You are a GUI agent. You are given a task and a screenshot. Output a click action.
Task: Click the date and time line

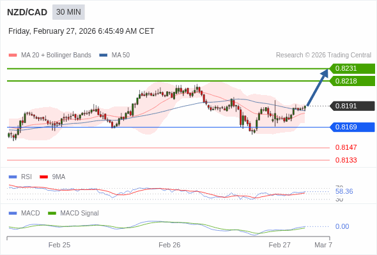81,31
